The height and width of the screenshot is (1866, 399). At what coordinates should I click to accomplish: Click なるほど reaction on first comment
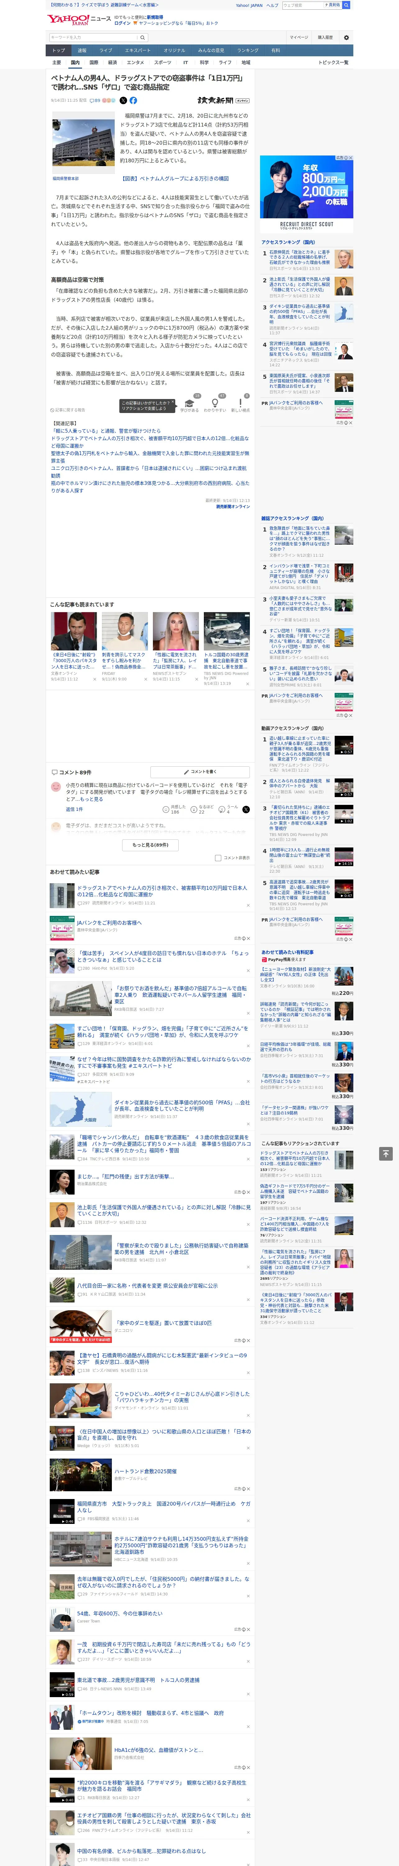[202, 809]
